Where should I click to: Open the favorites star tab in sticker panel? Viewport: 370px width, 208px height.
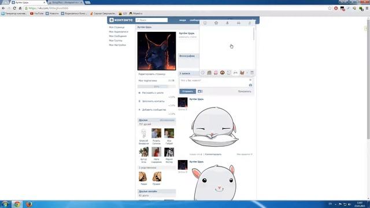[x=216, y=23]
